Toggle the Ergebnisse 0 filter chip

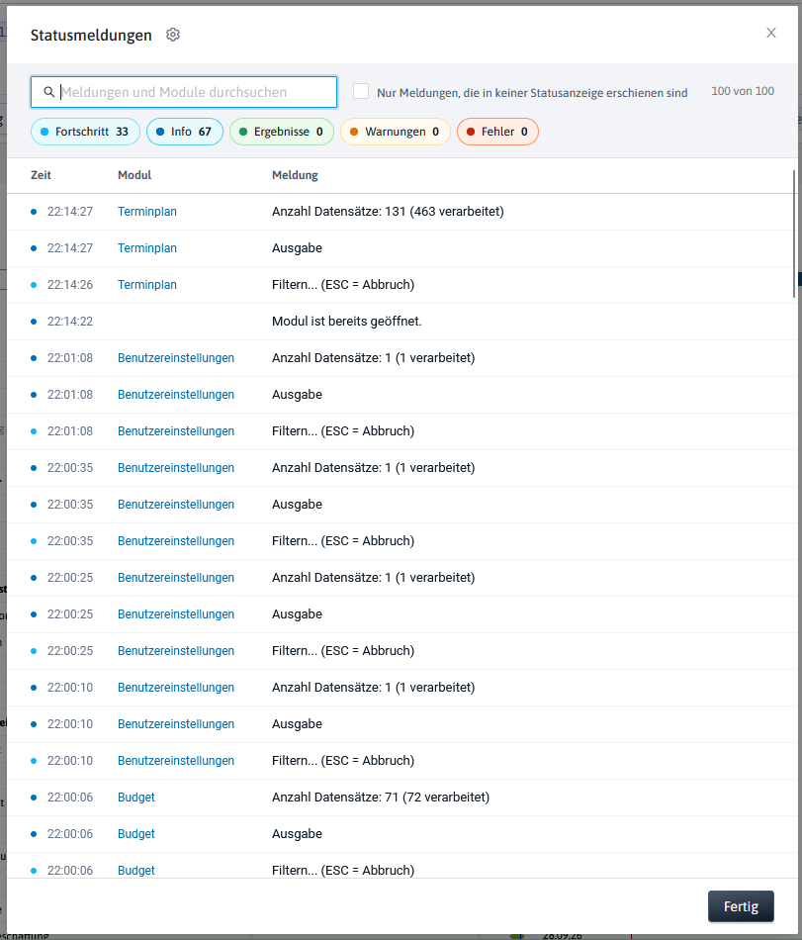click(x=282, y=132)
